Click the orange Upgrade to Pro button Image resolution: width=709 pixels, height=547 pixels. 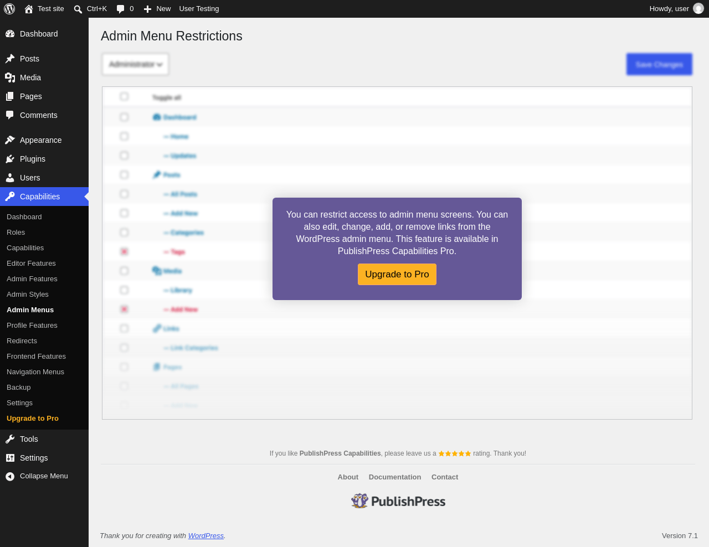pyautogui.click(x=397, y=274)
